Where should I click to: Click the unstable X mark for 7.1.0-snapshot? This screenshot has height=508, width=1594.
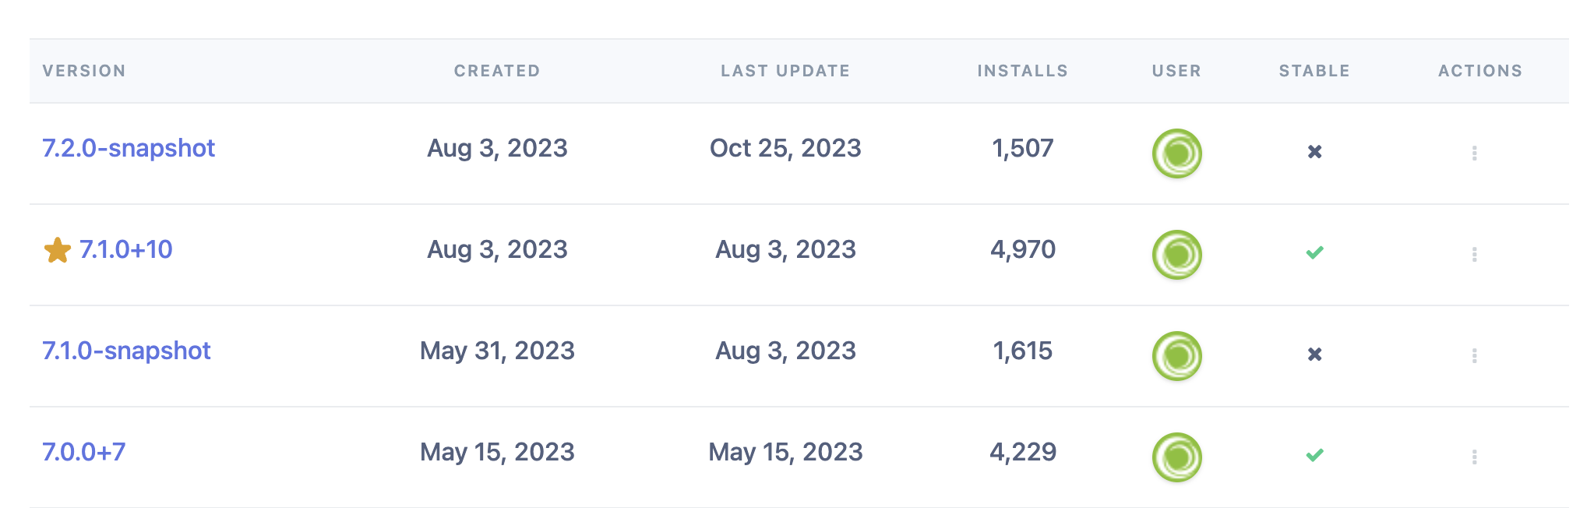(1314, 355)
